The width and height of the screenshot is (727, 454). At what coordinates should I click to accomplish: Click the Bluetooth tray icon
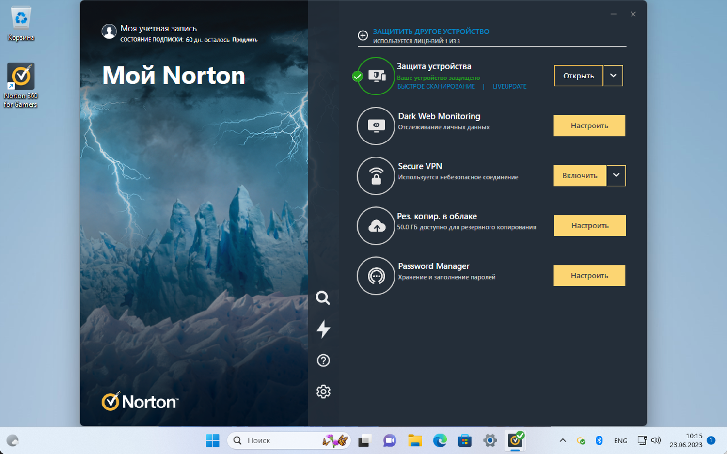(599, 440)
